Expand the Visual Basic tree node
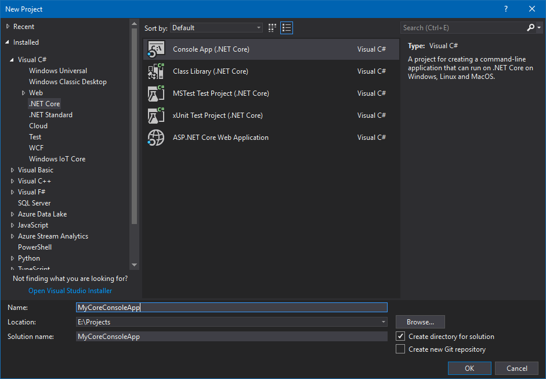The width and height of the screenshot is (546, 379). point(13,170)
